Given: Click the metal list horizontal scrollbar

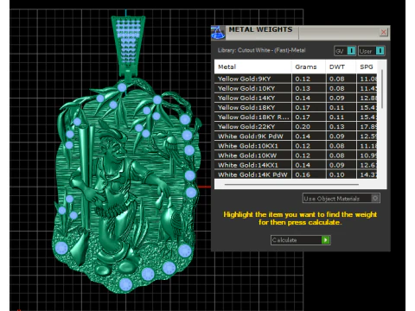Looking at the screenshot, I should [291, 184].
